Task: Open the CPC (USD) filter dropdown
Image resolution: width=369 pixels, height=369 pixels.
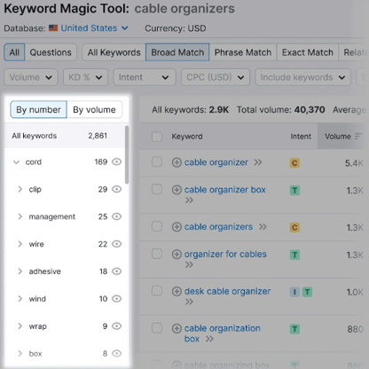Action: [x=216, y=77]
